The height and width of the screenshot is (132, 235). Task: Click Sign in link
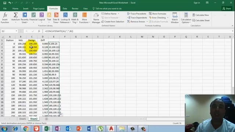point(197,3)
